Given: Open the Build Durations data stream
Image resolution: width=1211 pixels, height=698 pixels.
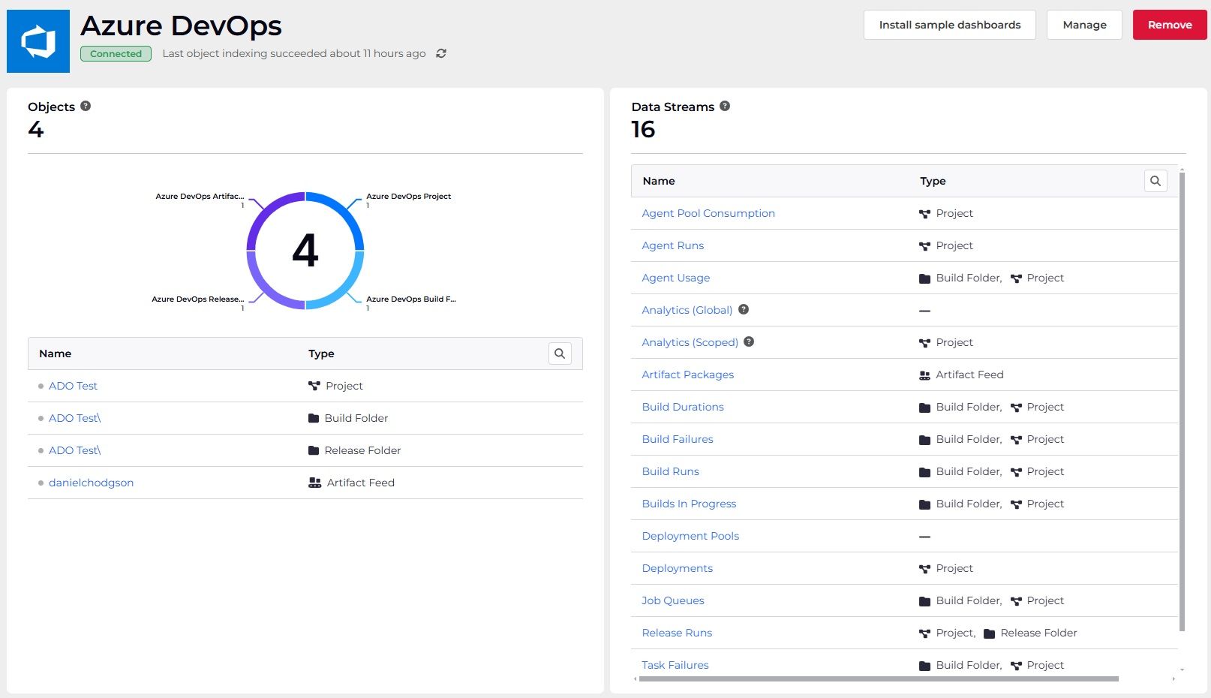Looking at the screenshot, I should tap(683, 407).
